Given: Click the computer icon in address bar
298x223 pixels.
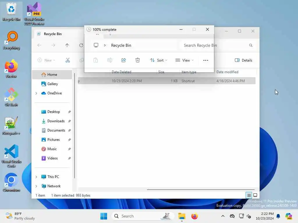Looking at the screenshot, I should point(96,45).
